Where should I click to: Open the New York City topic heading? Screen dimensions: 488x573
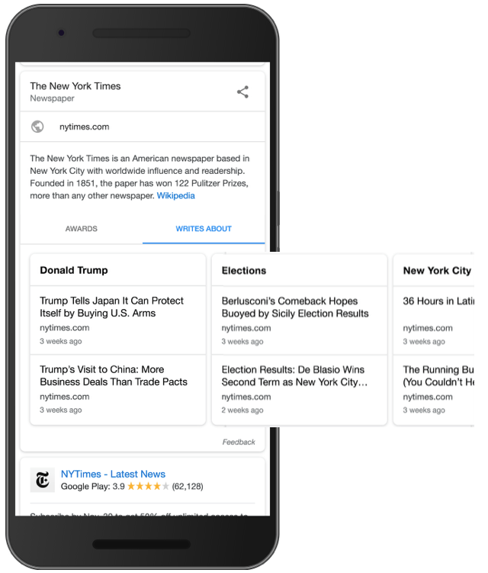(437, 270)
